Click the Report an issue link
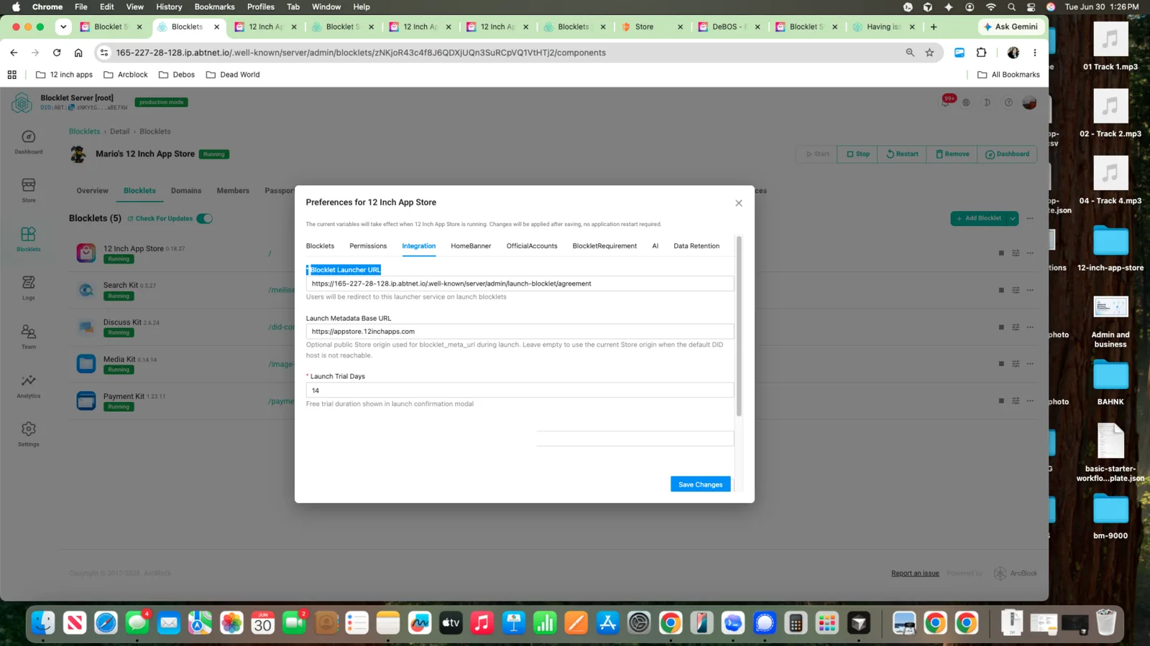 click(x=915, y=574)
